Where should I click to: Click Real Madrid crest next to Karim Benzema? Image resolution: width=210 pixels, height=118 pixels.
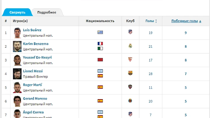click(x=130, y=46)
